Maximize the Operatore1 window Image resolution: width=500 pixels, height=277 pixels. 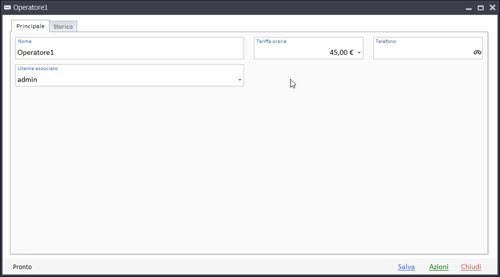[480, 8]
